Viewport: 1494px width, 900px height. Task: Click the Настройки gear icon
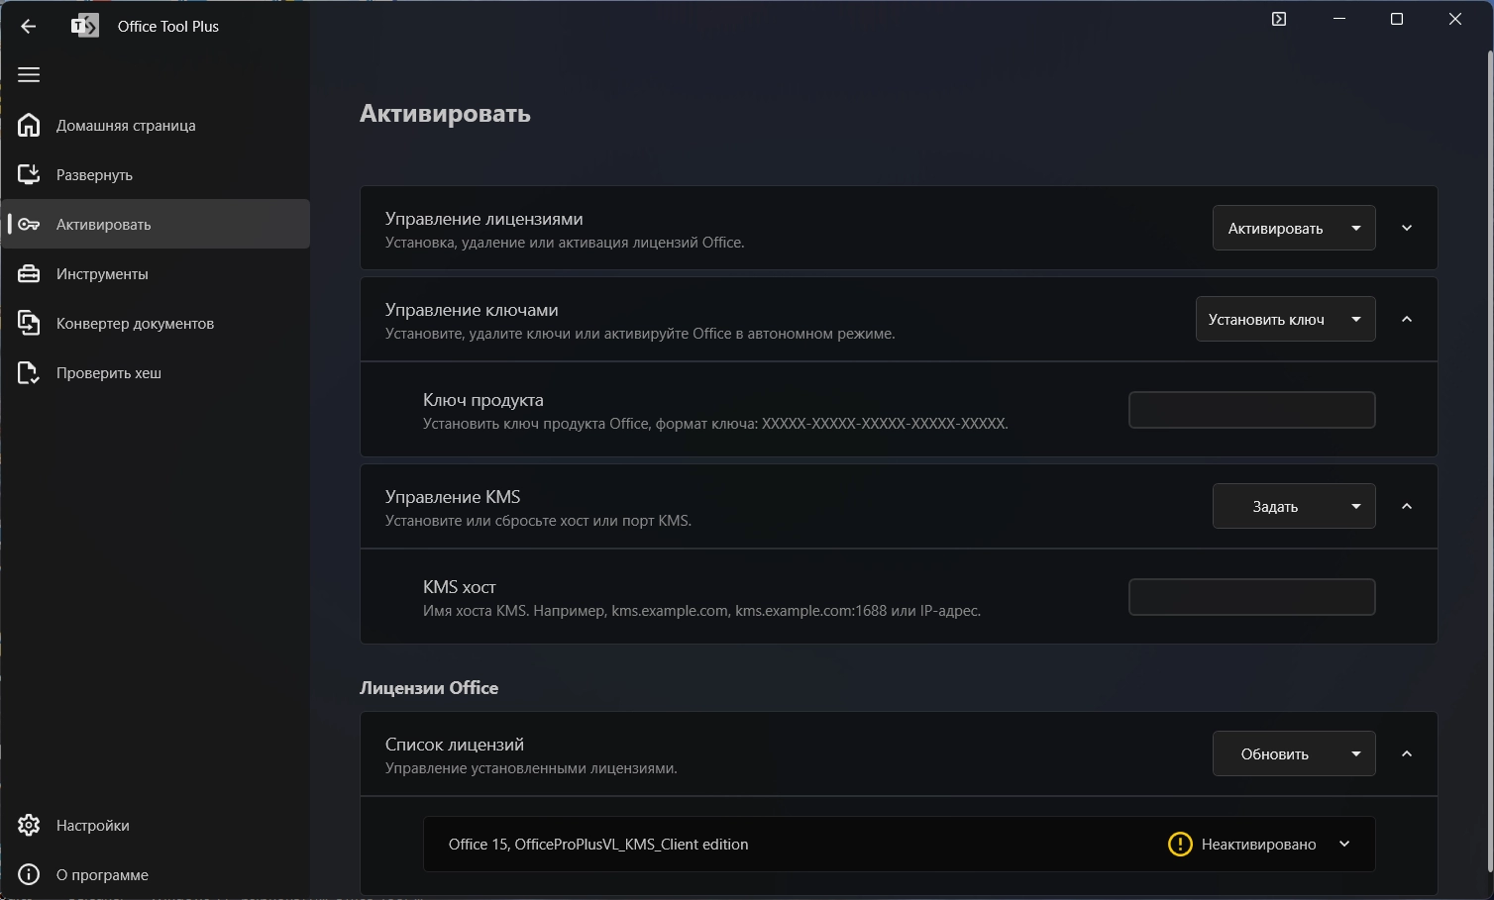pyautogui.click(x=29, y=826)
